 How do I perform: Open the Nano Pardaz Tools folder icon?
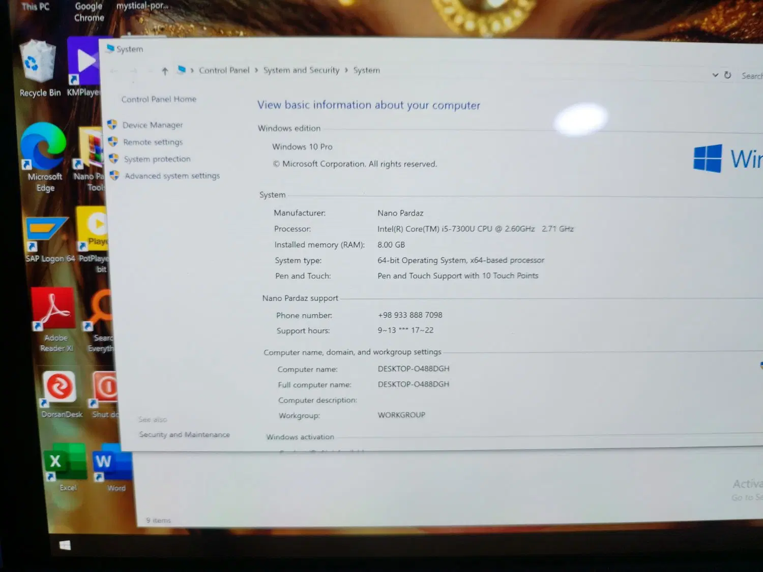click(x=90, y=159)
